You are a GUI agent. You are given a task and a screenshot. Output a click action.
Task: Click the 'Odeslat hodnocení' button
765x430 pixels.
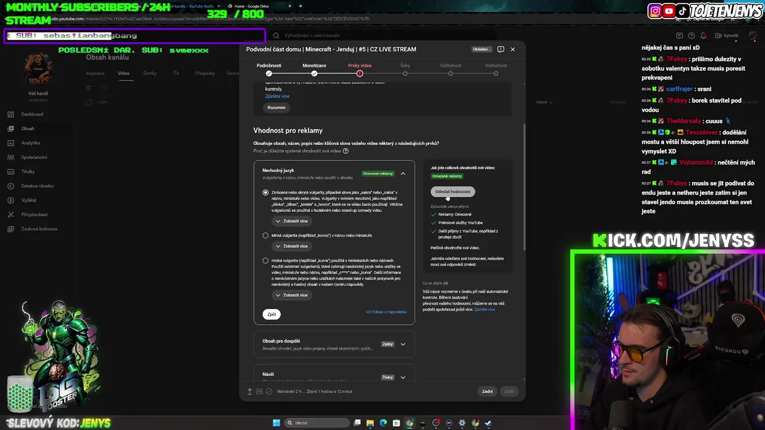452,192
